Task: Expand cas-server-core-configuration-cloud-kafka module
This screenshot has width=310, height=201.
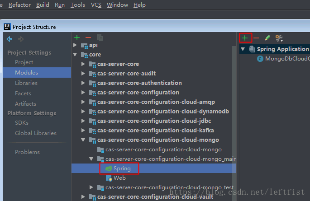Action: [x=83, y=131]
